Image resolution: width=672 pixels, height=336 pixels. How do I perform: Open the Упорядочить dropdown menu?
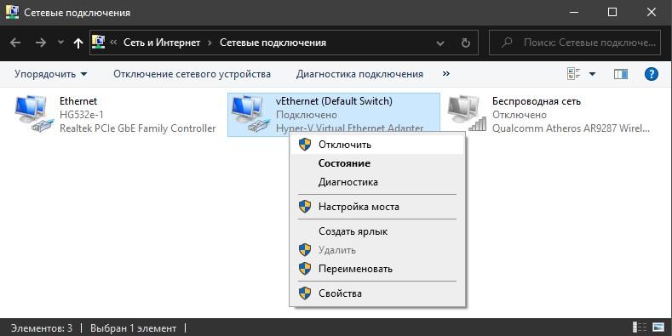pyautogui.click(x=50, y=74)
